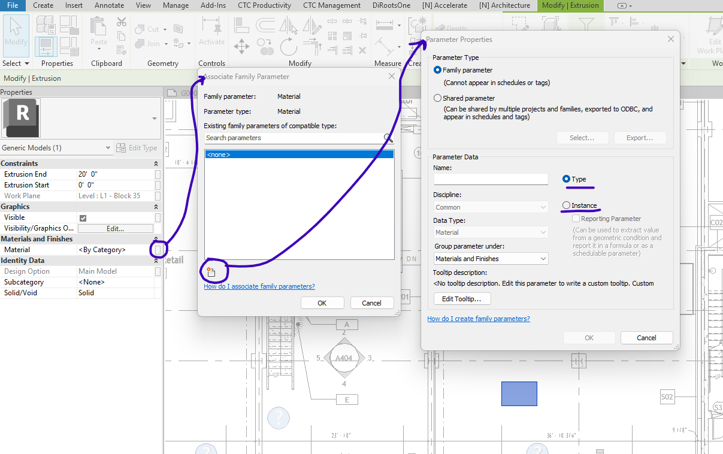Click the search magnifier in Associate Family Parameter
This screenshot has height=454, width=723.
pos(388,138)
